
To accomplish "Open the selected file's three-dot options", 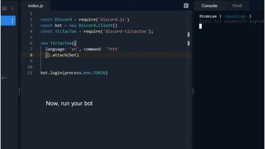I will 12,21.
